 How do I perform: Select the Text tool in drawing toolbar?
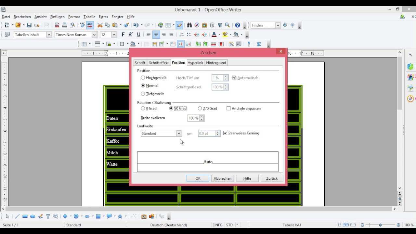[x=48, y=216]
